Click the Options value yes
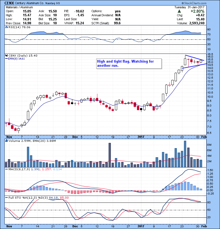 coord(118,11)
